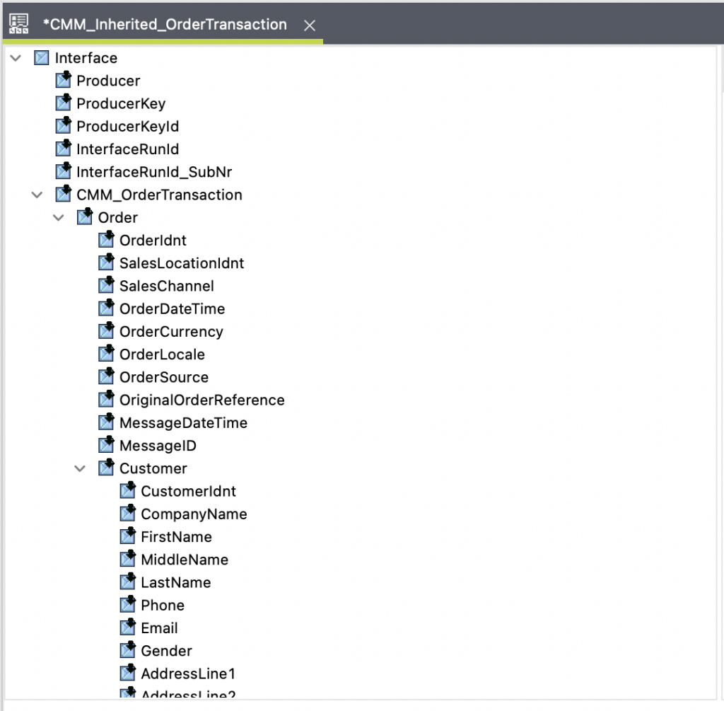Select the Producer label
The height and width of the screenshot is (711, 724).
point(108,81)
